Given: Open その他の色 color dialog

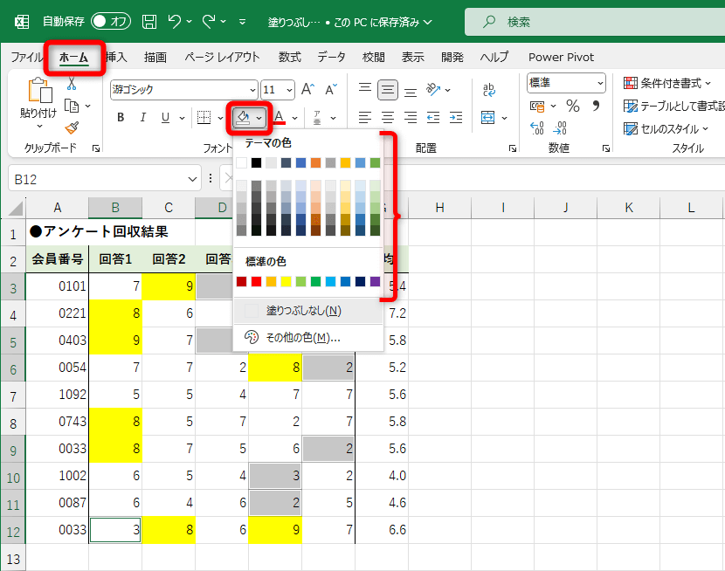Looking at the screenshot, I should click(x=302, y=337).
